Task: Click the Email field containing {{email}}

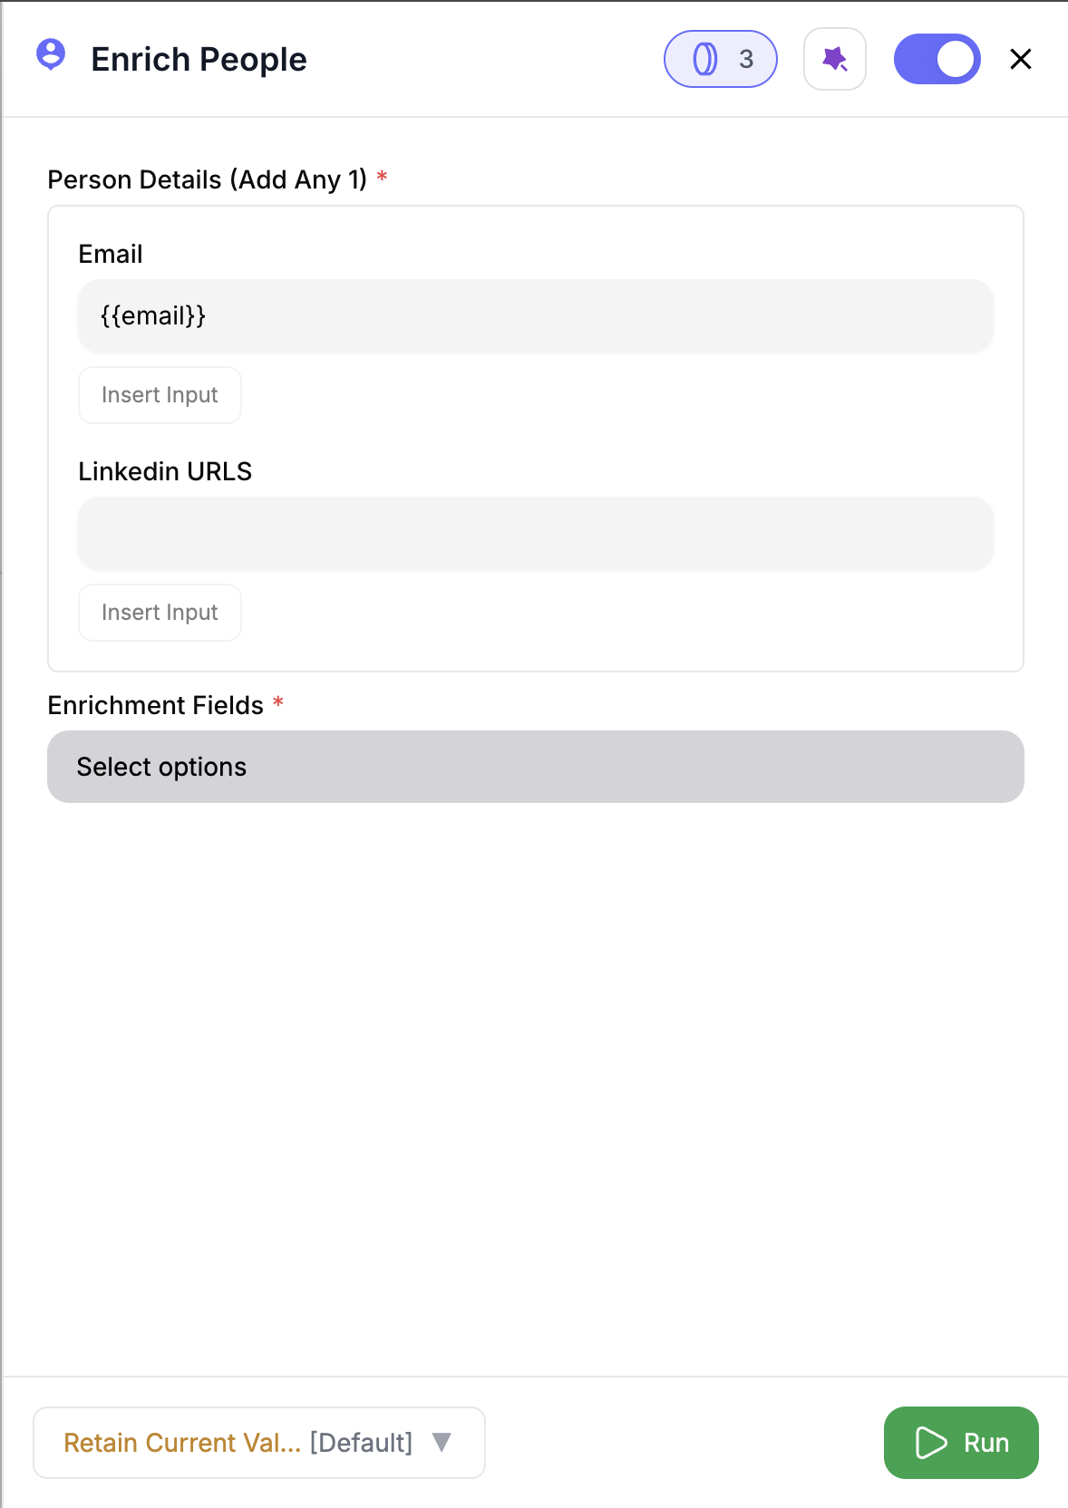Action: click(x=535, y=315)
